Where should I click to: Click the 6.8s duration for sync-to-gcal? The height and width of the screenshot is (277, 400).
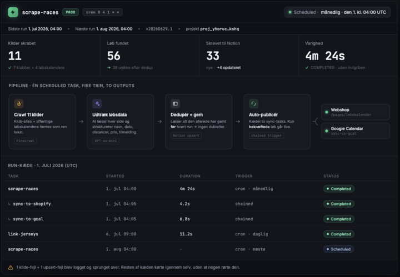click(x=184, y=219)
